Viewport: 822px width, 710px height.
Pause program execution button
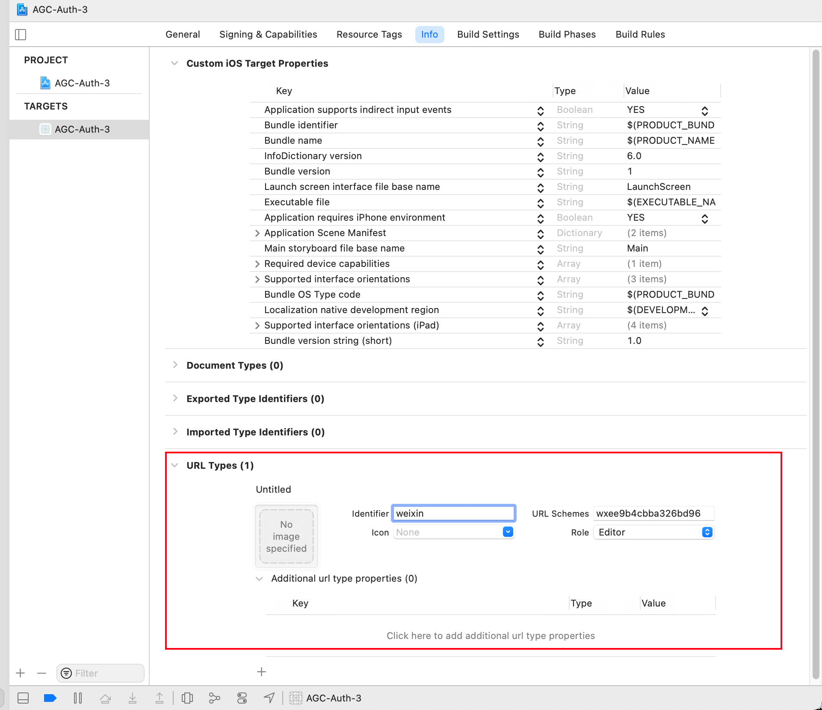tap(78, 698)
